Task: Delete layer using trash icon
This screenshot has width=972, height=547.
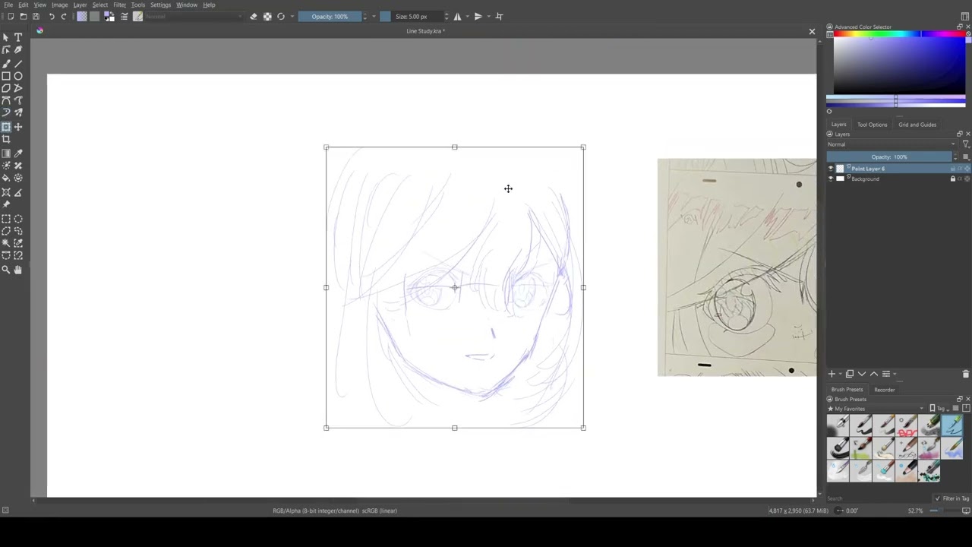Action: tap(965, 374)
